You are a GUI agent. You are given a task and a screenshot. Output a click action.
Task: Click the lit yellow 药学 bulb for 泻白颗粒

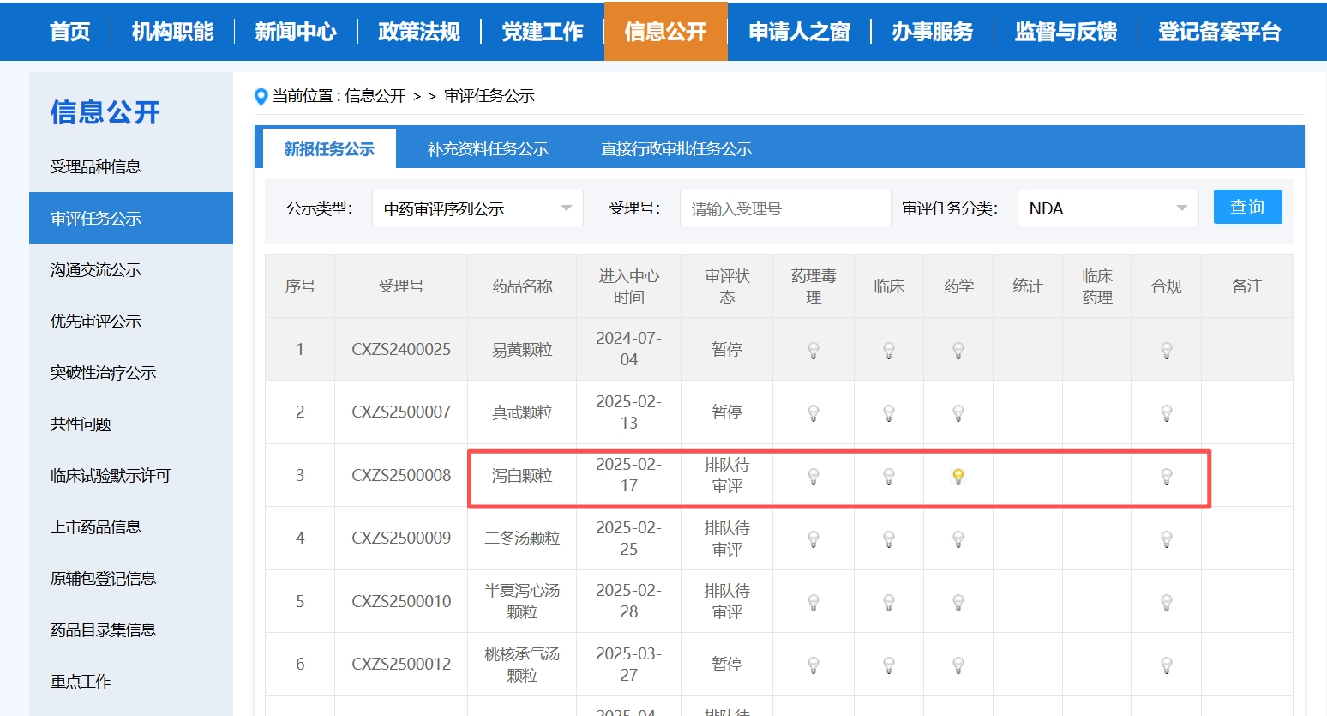pos(958,477)
